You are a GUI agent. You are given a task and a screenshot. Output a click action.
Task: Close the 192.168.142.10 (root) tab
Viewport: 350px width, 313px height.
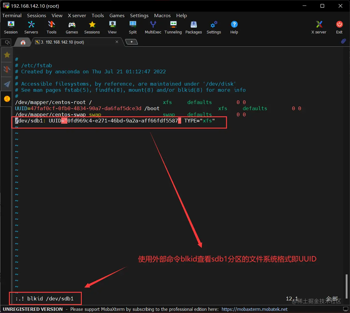(117, 42)
